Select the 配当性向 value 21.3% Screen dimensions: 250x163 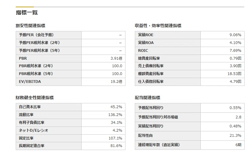click(235, 136)
